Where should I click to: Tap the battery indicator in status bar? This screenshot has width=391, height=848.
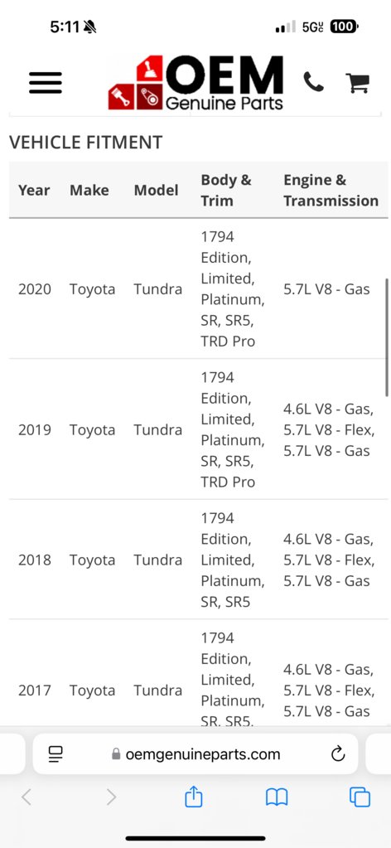point(345,27)
